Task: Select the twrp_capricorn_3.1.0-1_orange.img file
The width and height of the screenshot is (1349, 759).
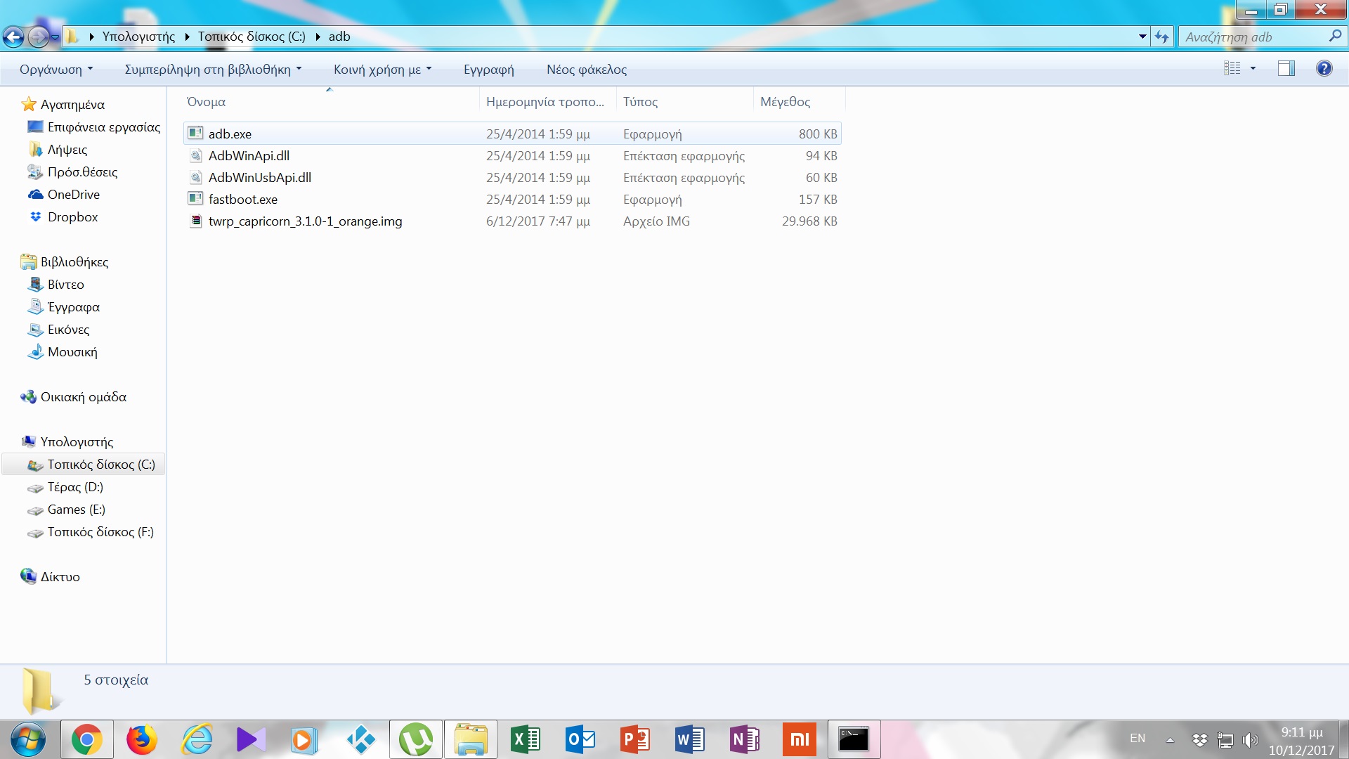Action: click(x=305, y=221)
